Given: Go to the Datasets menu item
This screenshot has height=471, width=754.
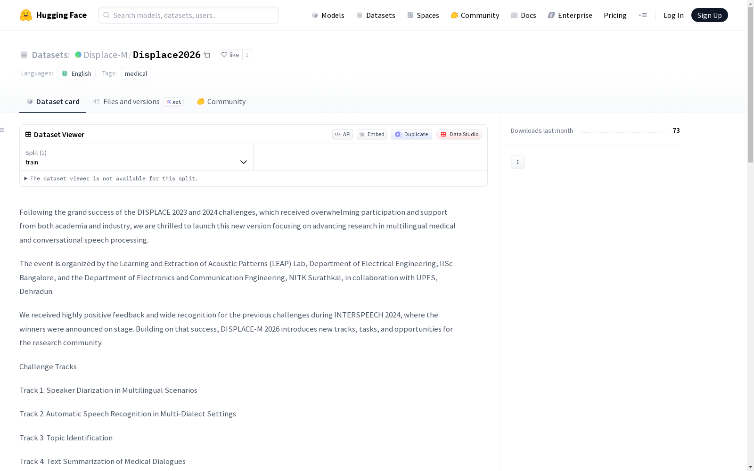Looking at the screenshot, I should pos(376,15).
